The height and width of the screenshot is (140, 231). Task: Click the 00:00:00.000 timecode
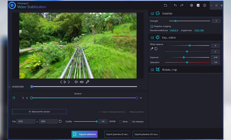coord(18,87)
